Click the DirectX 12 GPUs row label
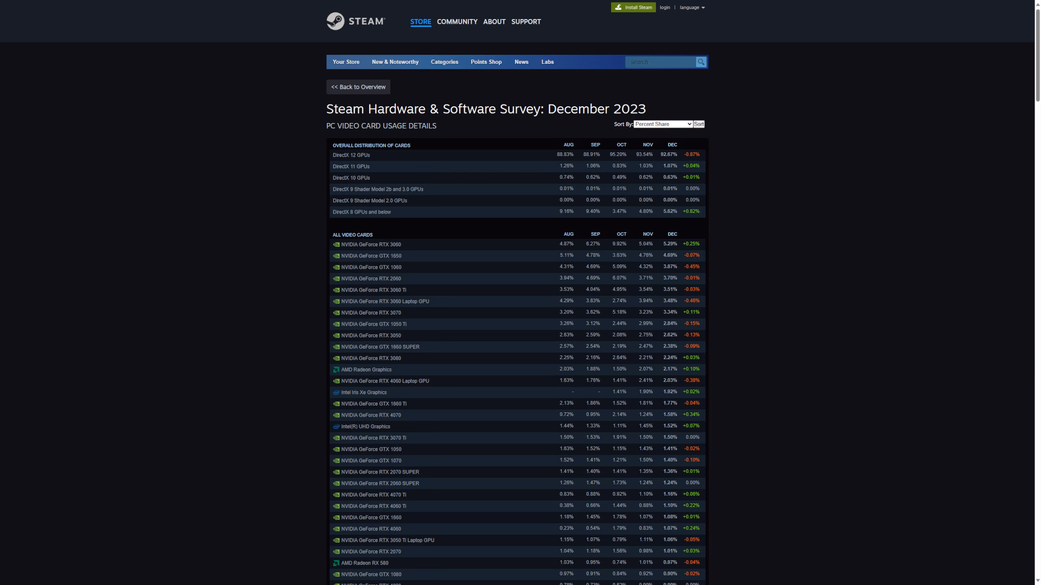The width and height of the screenshot is (1041, 585). (351, 155)
